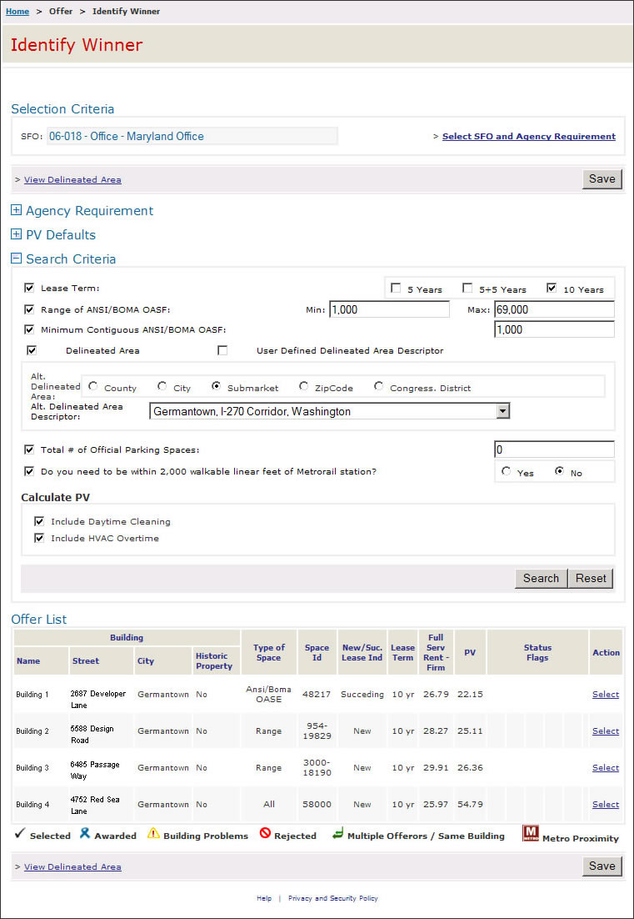Select the Building 3 offer
Image resolution: width=634 pixels, height=919 pixels.
click(606, 768)
